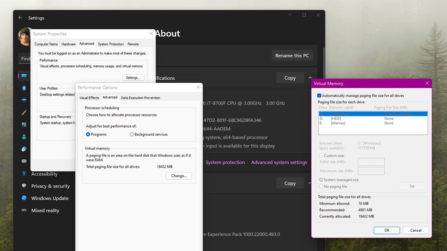
Task: Open Bluetooth & devices settings in sidebar
Action: (23, 88)
